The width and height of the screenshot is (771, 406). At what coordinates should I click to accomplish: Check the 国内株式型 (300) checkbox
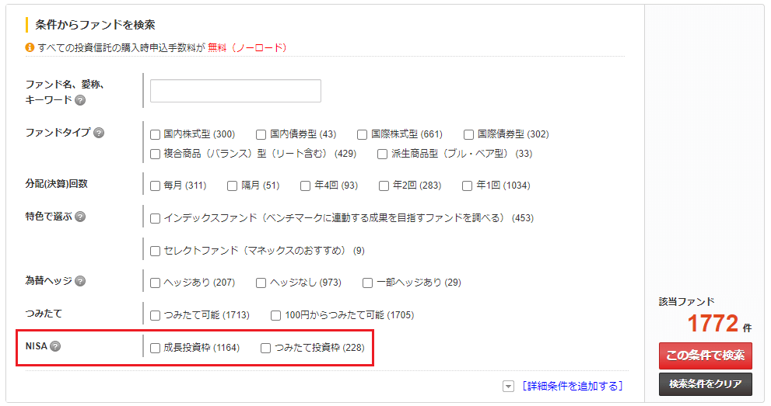tap(156, 134)
